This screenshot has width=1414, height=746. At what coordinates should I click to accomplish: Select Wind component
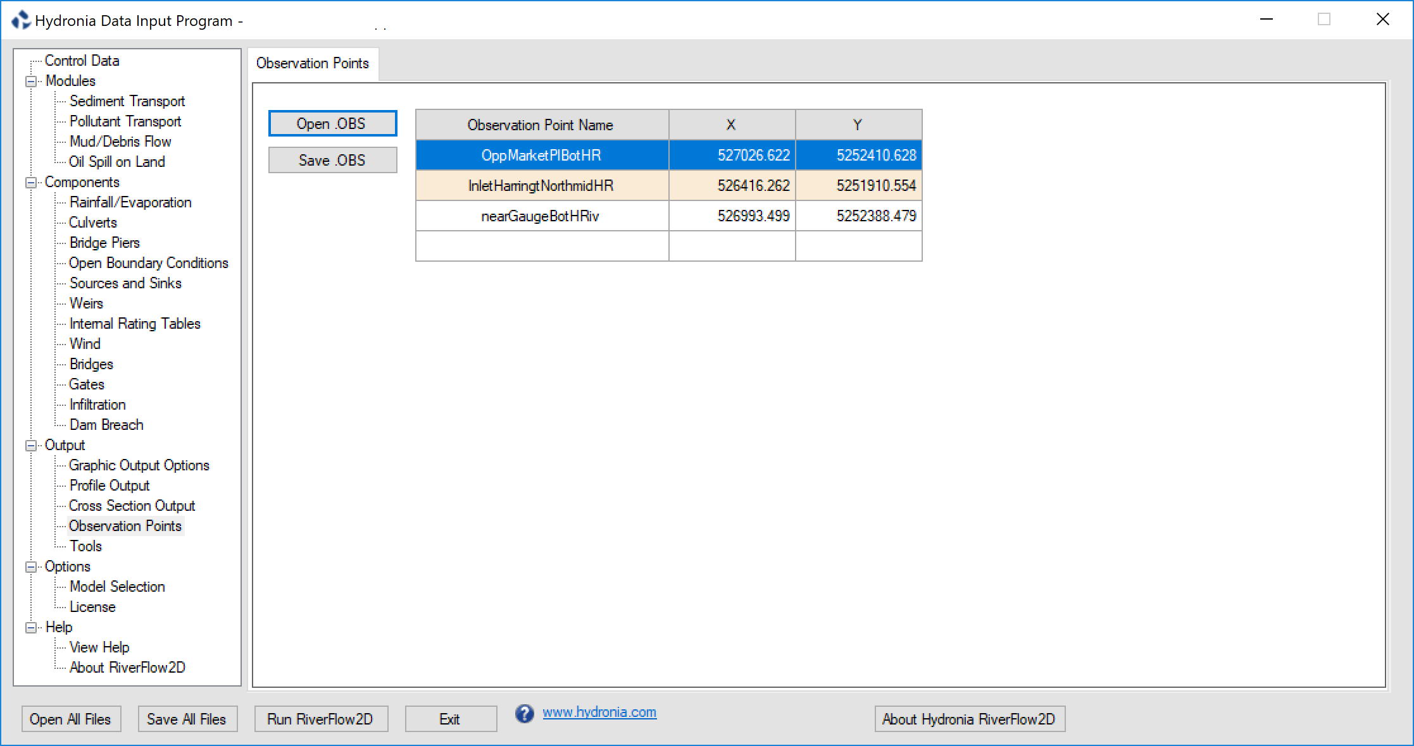click(85, 344)
